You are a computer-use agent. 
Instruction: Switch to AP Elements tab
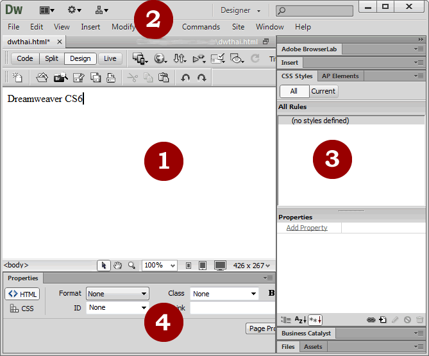pos(341,76)
